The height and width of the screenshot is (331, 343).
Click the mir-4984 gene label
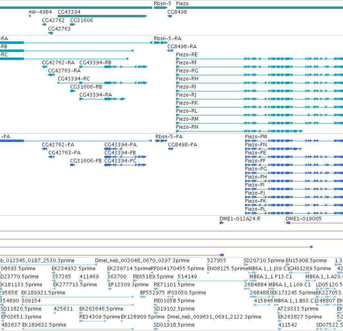[40, 12]
